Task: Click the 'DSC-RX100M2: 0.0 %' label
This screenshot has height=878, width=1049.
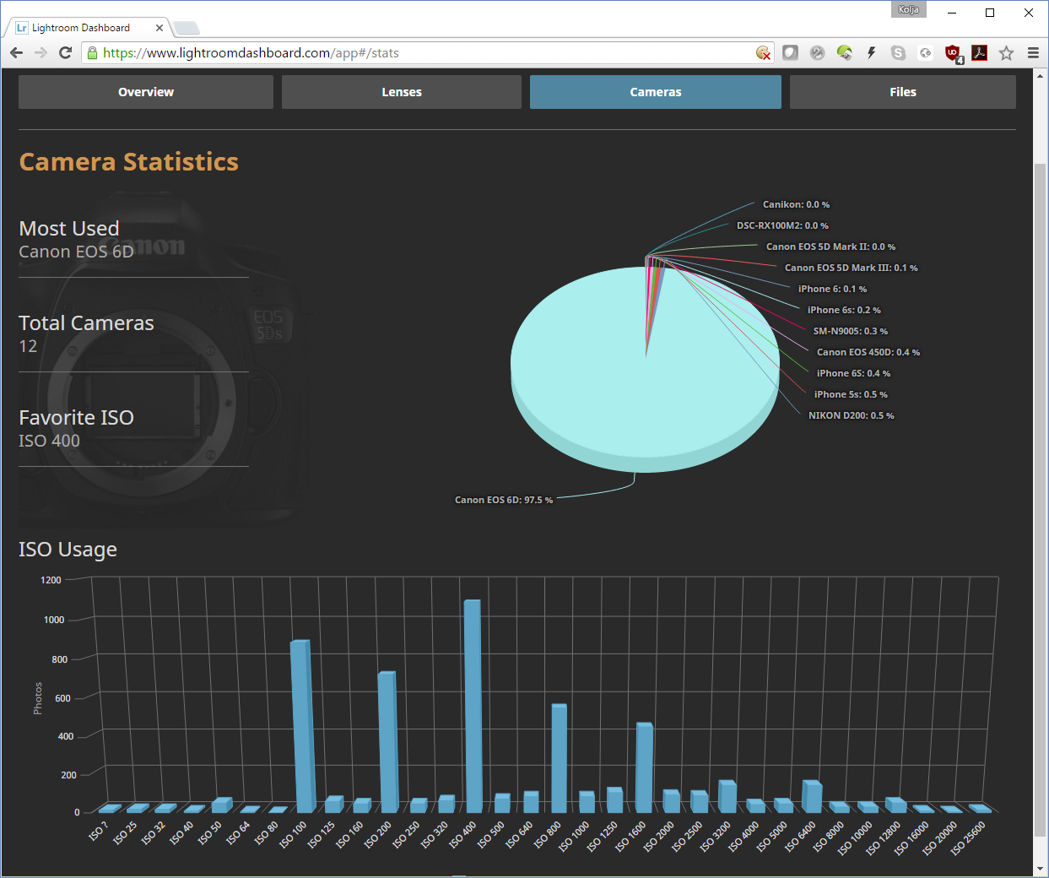Action: click(x=782, y=225)
